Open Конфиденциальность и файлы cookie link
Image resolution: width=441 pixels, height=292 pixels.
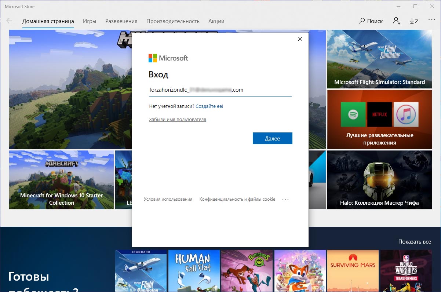click(x=237, y=199)
